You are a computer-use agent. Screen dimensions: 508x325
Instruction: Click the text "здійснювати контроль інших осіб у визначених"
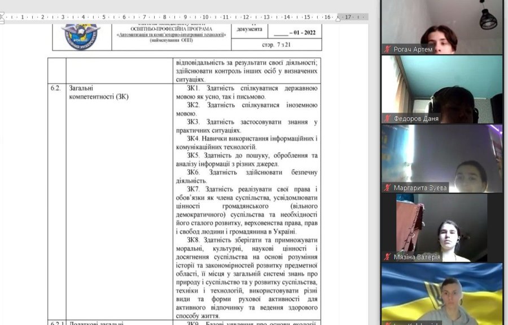(247, 71)
